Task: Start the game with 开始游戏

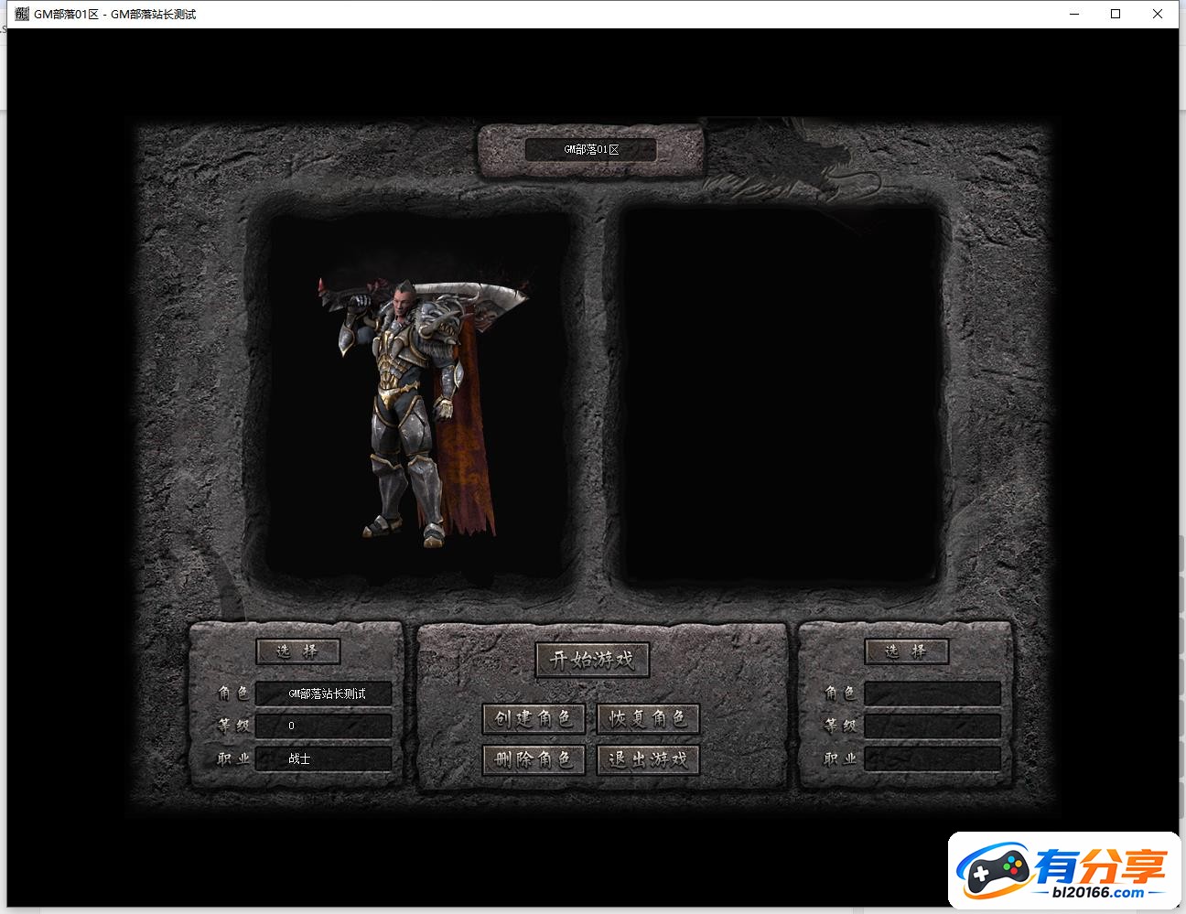Action: (592, 660)
